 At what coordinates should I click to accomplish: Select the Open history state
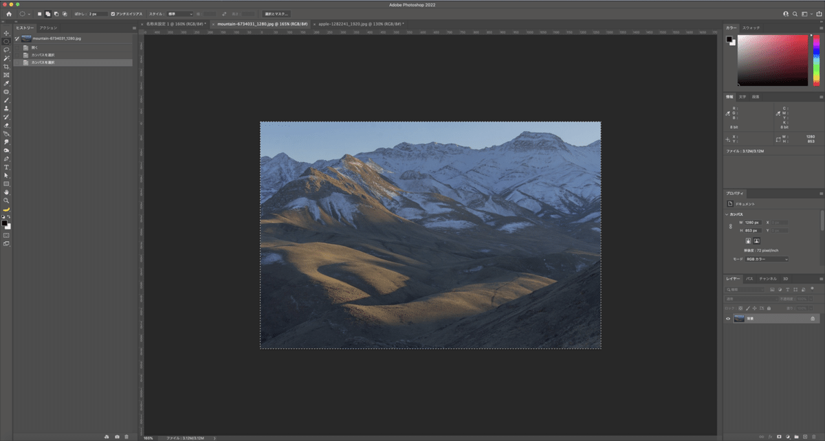point(73,47)
